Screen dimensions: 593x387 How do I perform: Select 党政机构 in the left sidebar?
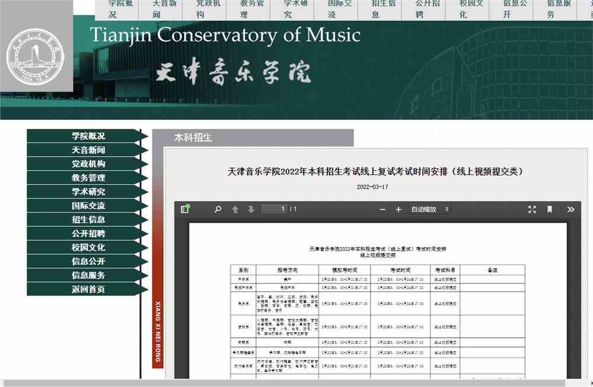pyautogui.click(x=88, y=164)
